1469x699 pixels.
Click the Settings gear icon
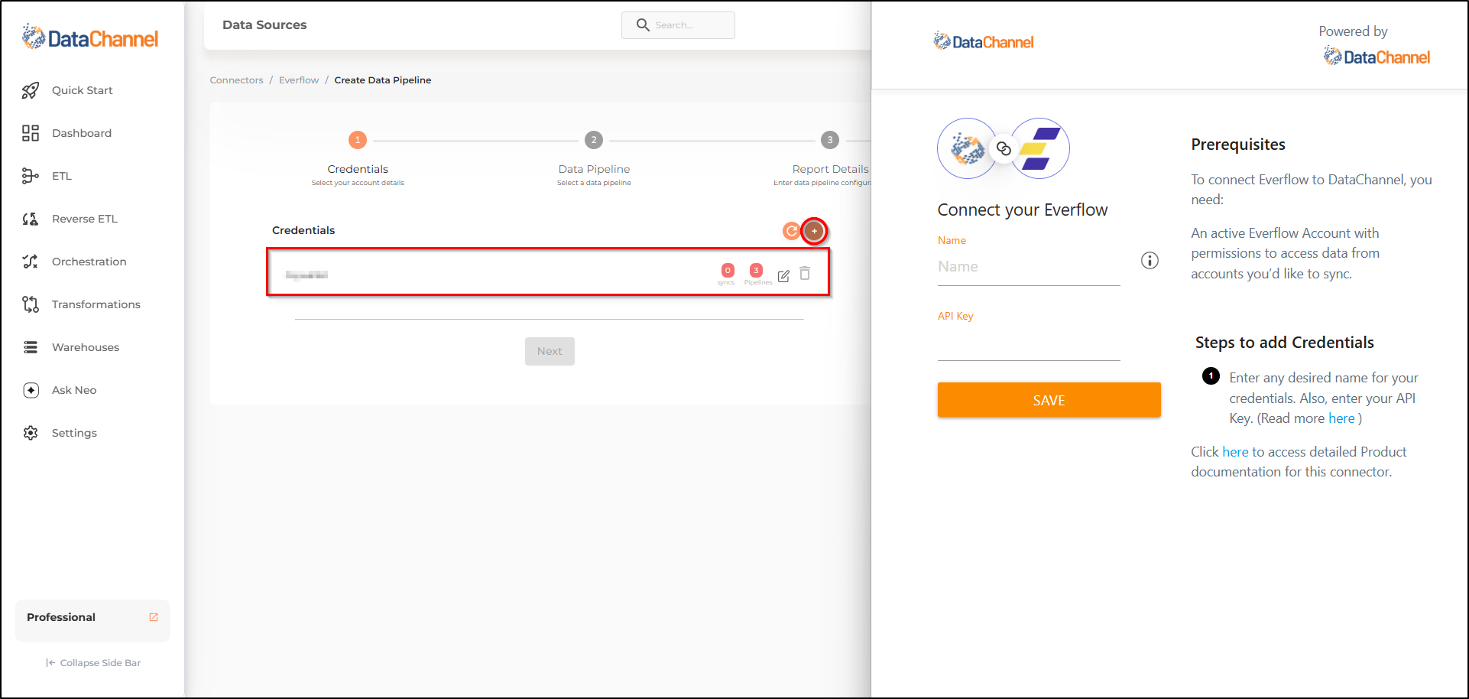pos(31,433)
